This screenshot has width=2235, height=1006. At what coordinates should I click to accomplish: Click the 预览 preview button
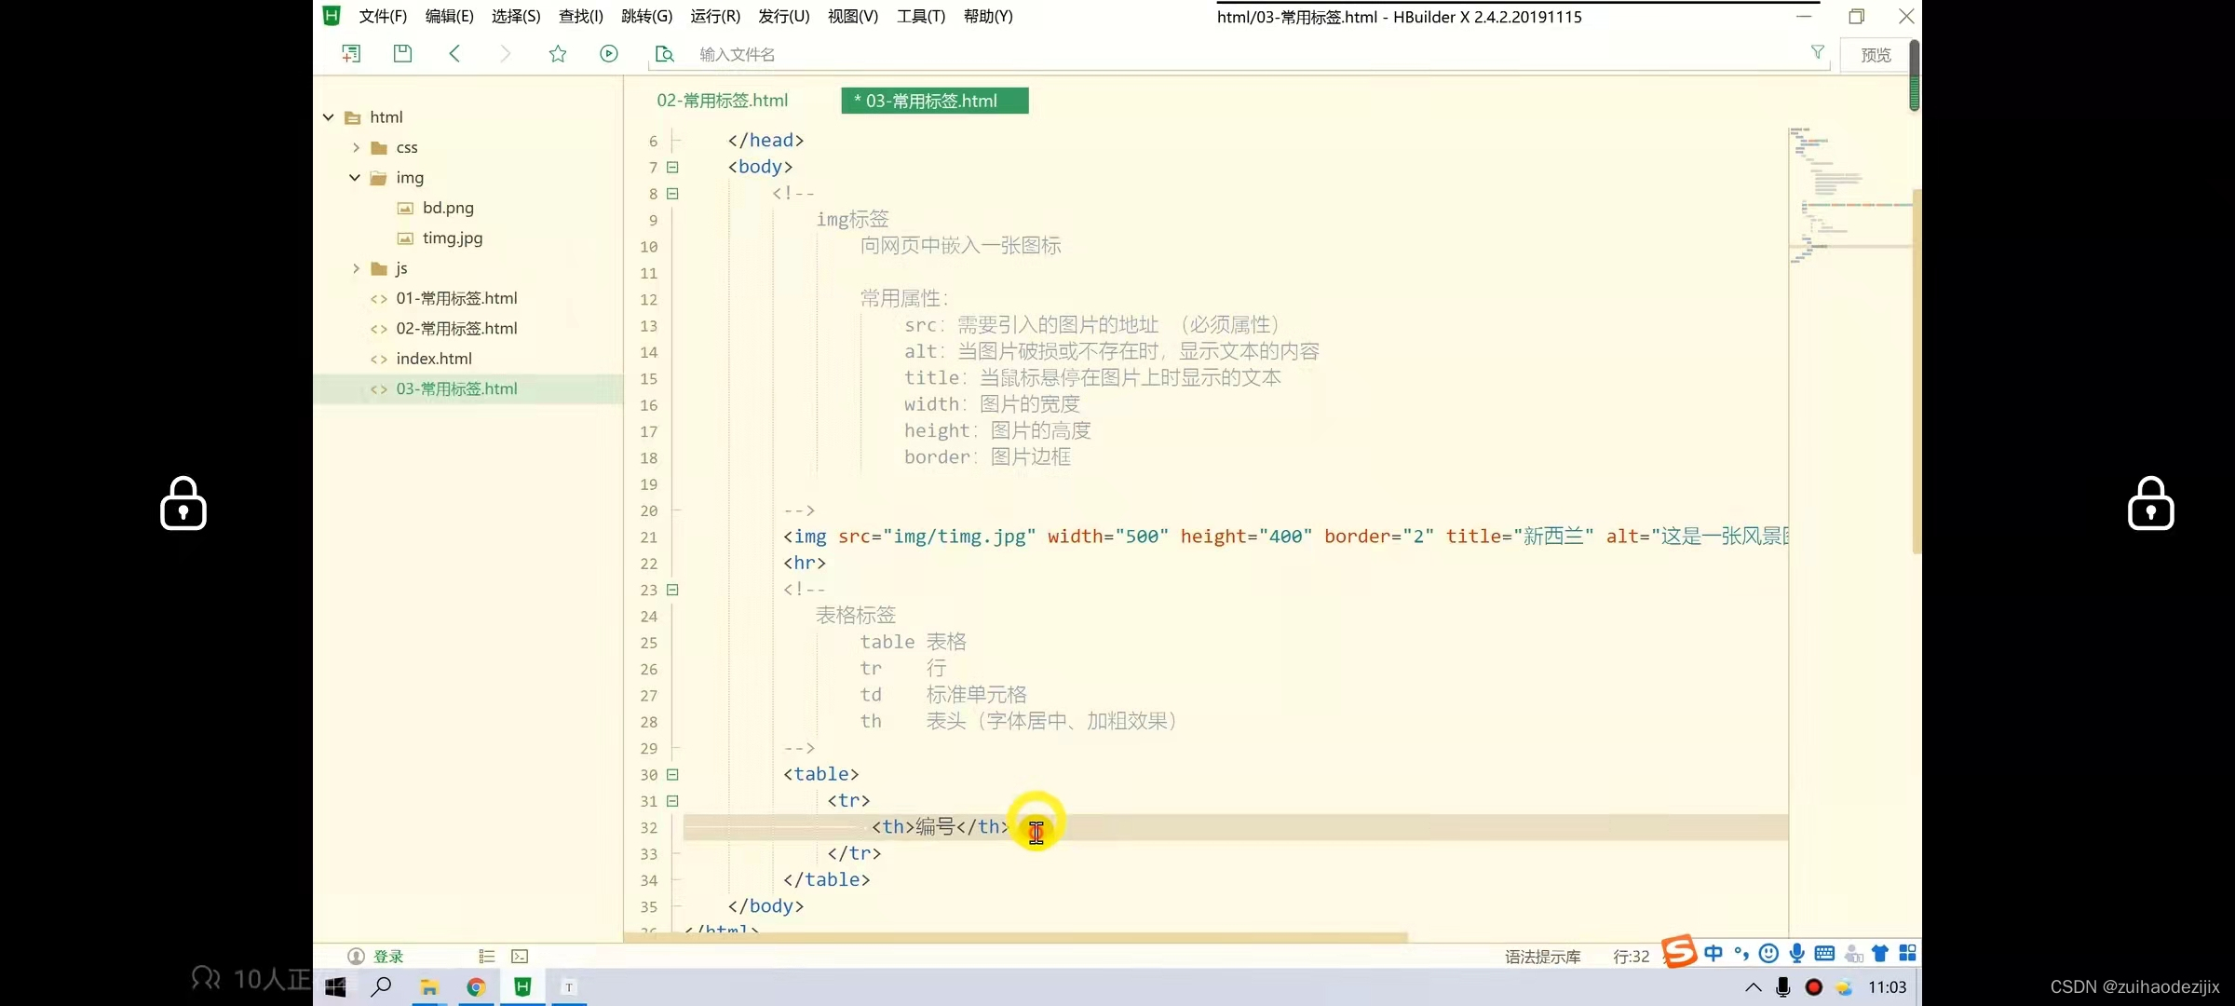coord(1876,55)
